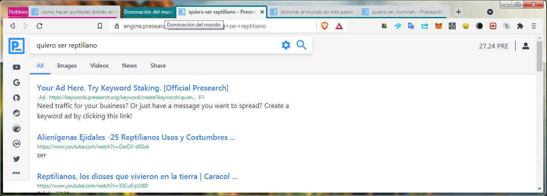Open the Share tab
This screenshot has width=547, height=196.
158,65
